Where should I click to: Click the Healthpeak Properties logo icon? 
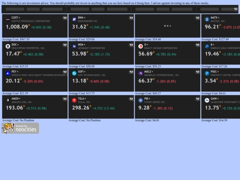coord(8,46)
